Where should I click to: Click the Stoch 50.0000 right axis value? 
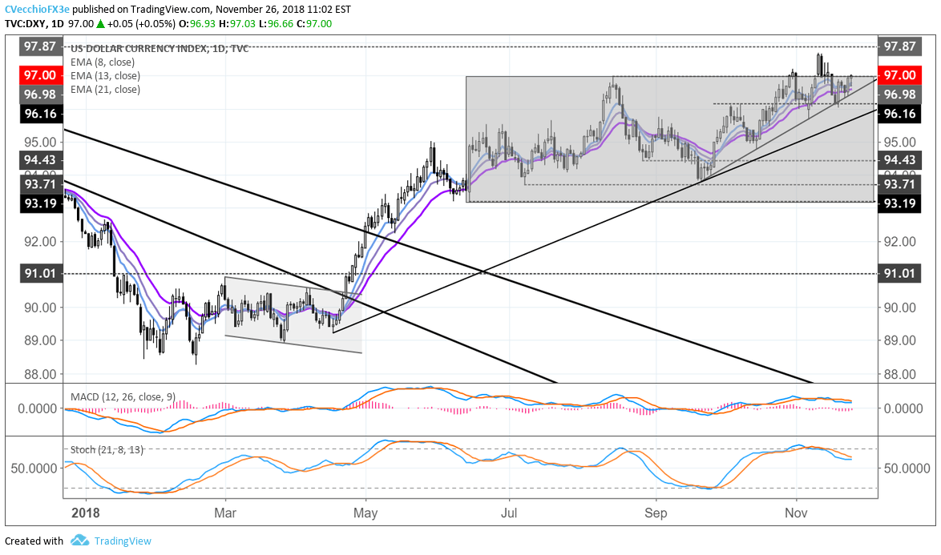907,468
